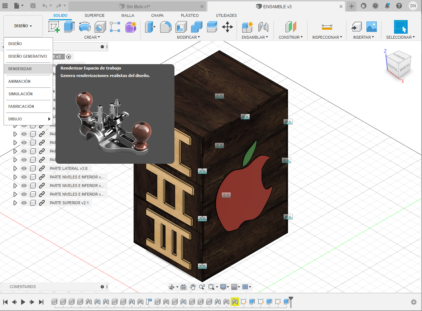Open the job status clock icon
The height and width of the screenshot is (311, 422).
(x=375, y=6)
